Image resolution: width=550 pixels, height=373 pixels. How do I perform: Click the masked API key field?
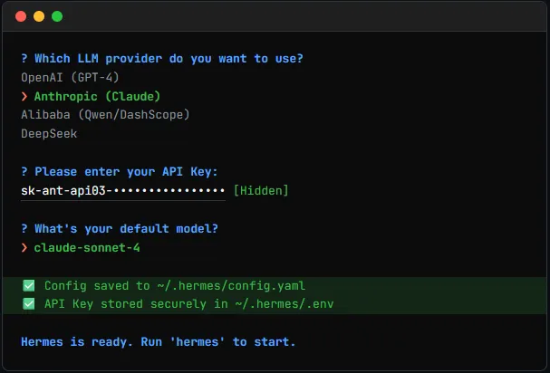(122, 191)
